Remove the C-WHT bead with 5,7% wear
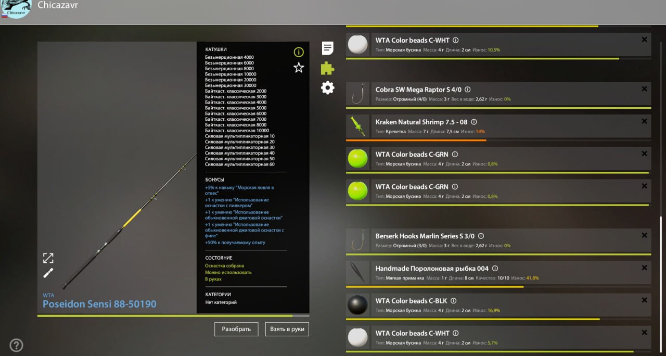 point(644,332)
